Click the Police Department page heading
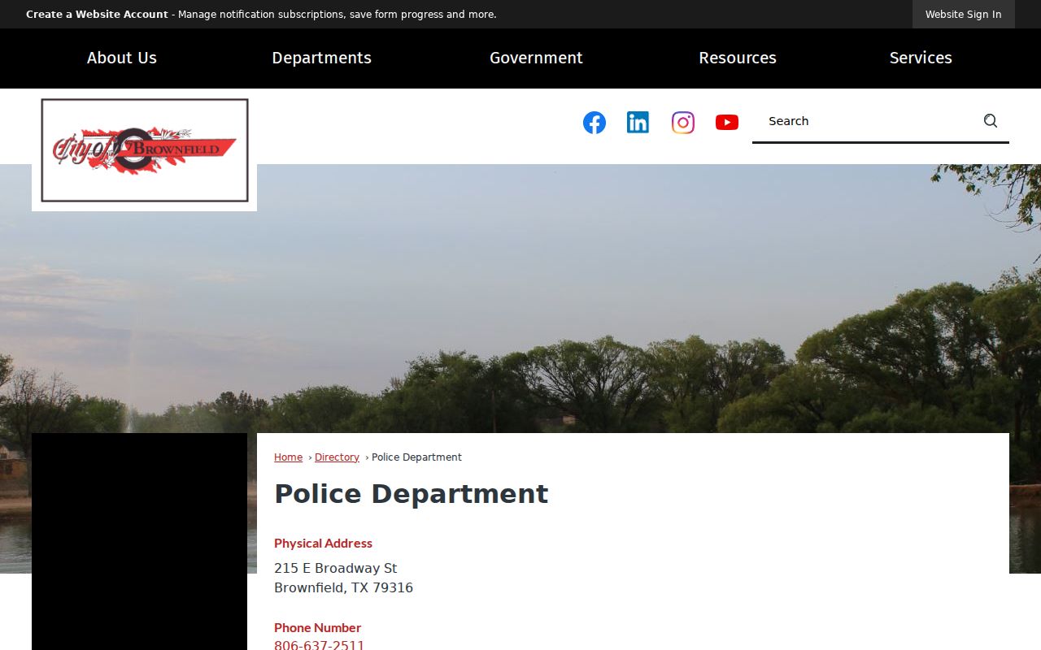1041x650 pixels. point(412,494)
